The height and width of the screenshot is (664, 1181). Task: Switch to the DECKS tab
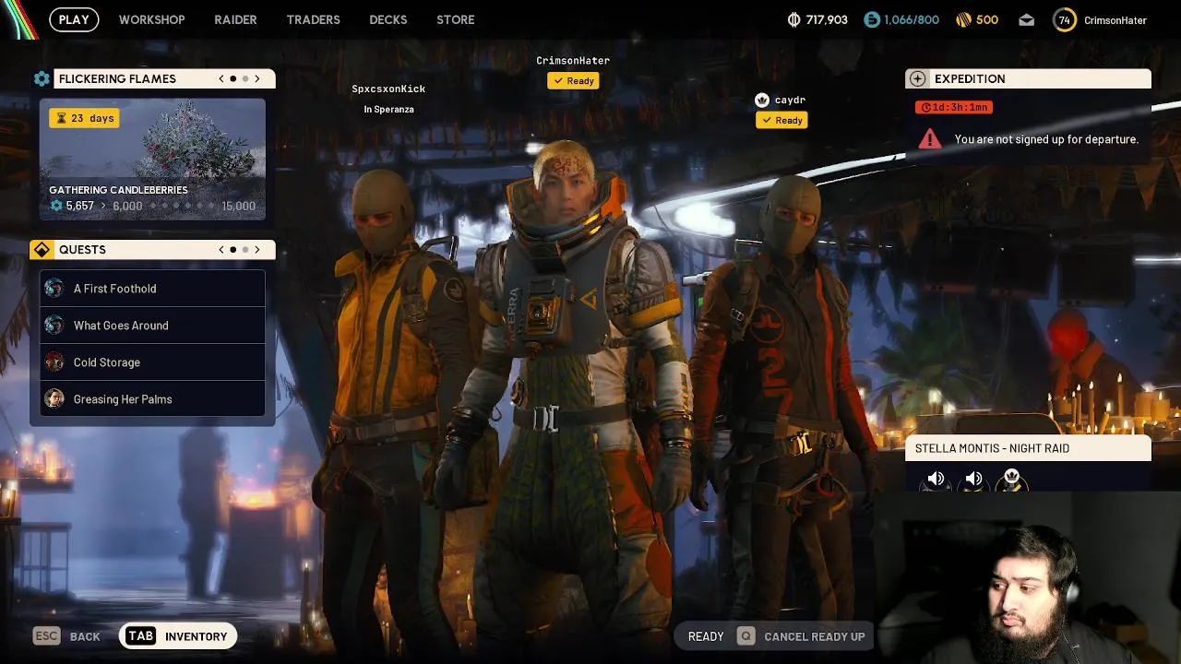click(x=388, y=19)
